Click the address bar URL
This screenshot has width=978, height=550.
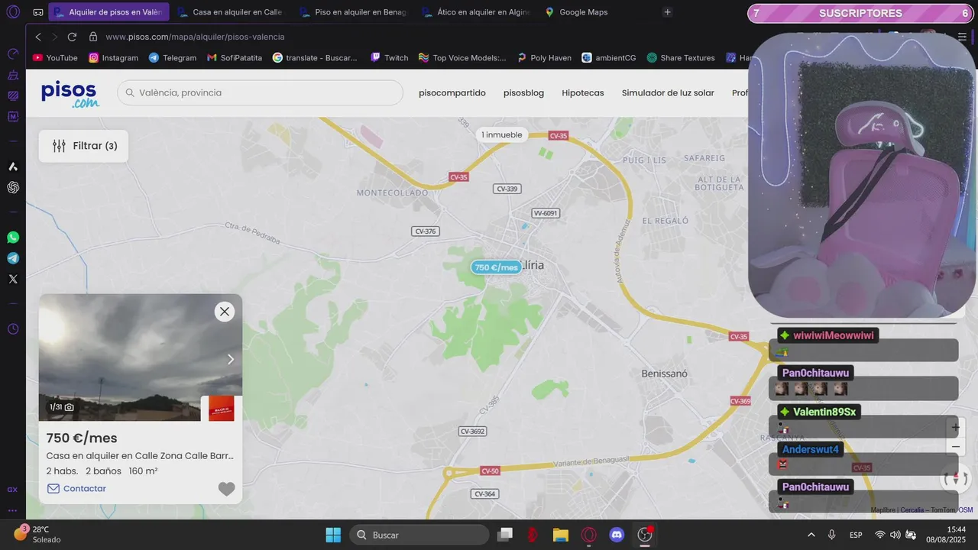click(195, 37)
